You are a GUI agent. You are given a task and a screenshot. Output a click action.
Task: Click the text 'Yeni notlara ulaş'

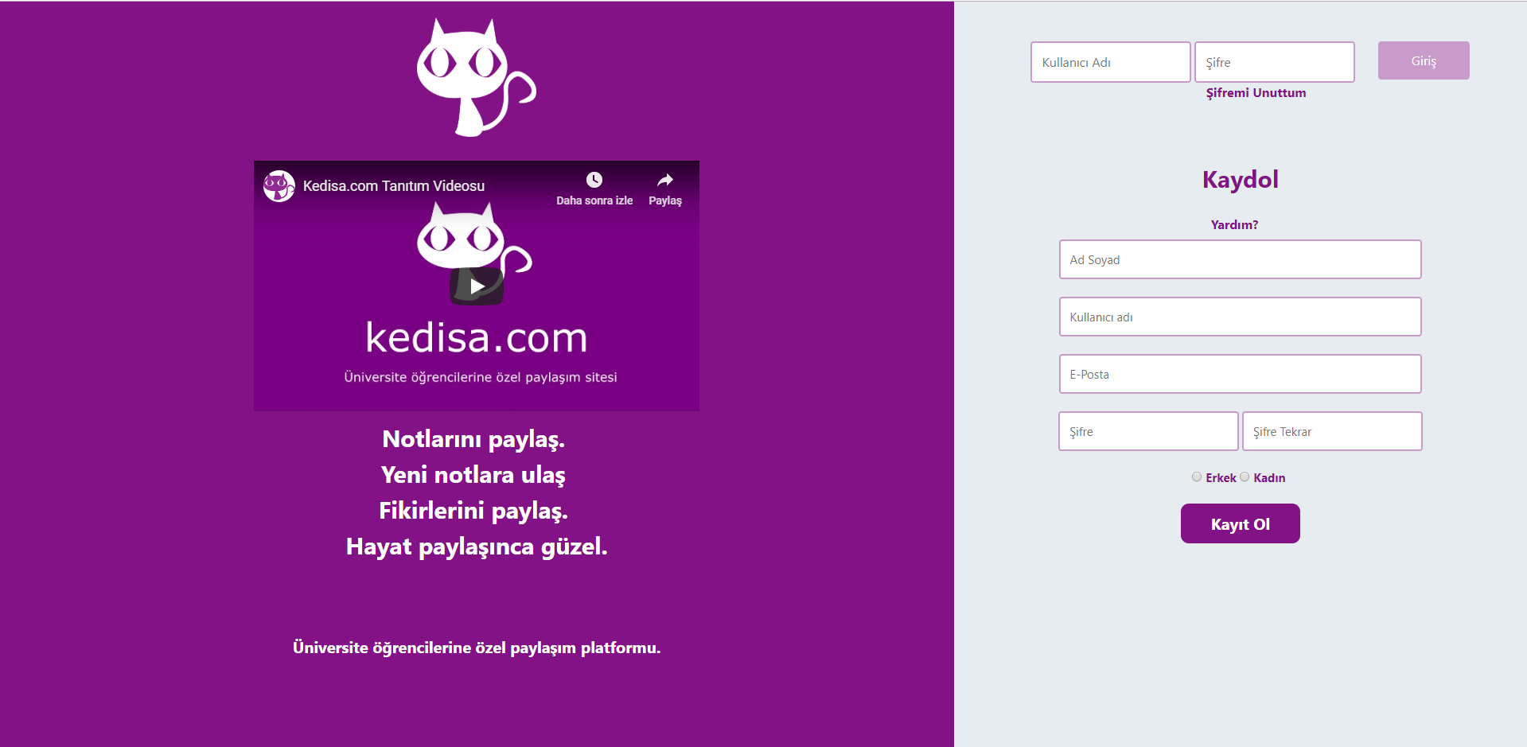pyautogui.click(x=473, y=475)
